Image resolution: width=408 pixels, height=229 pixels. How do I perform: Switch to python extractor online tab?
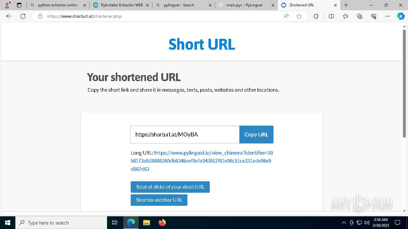[57, 5]
